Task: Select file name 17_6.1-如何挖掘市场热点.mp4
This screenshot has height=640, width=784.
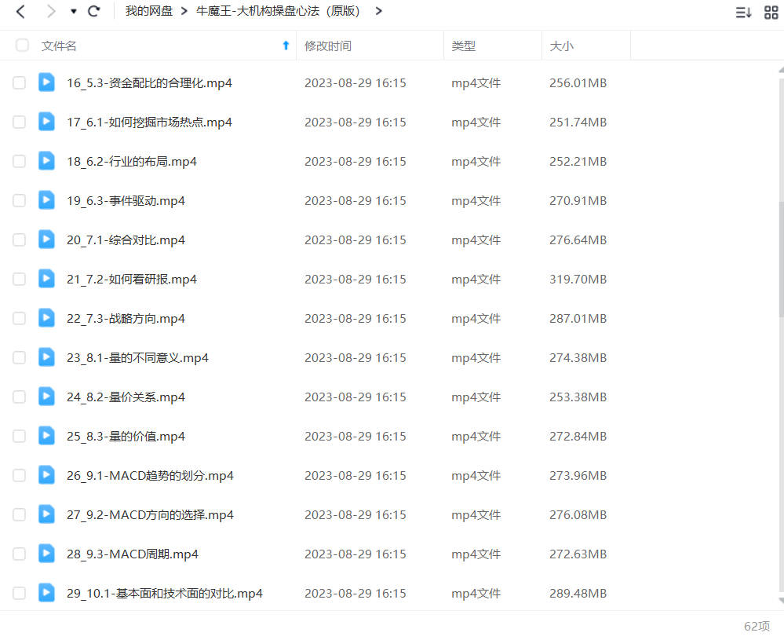Action: pyautogui.click(x=149, y=122)
